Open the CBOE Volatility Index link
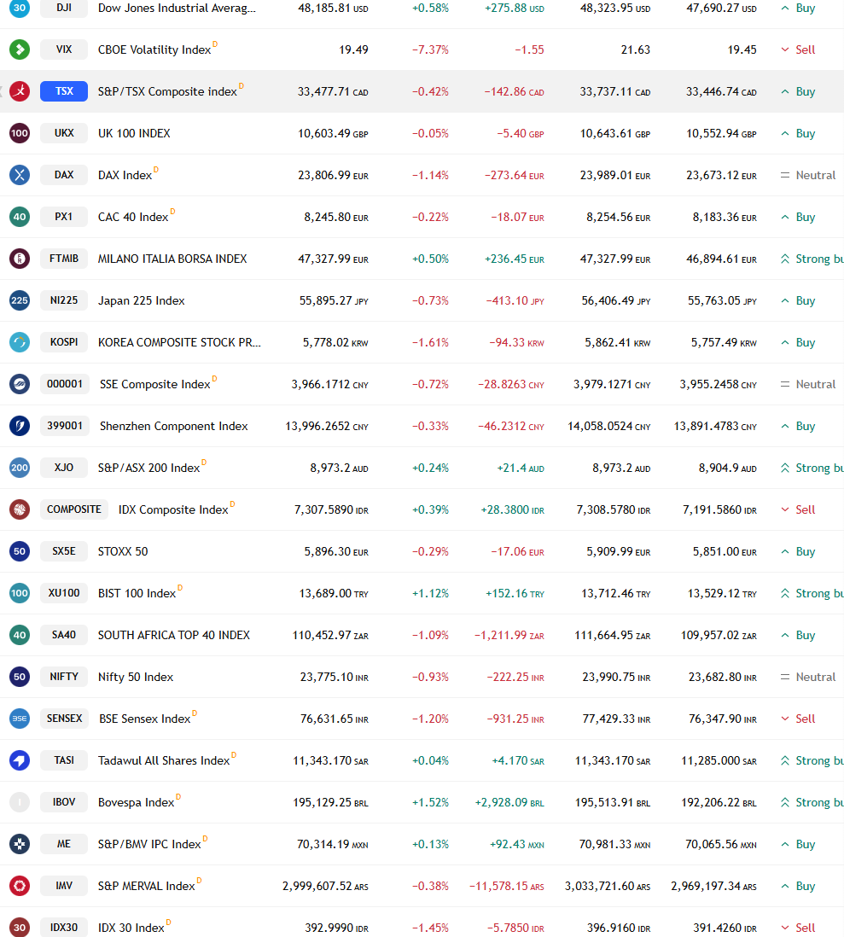Image resolution: width=844 pixels, height=937 pixels. click(x=154, y=49)
